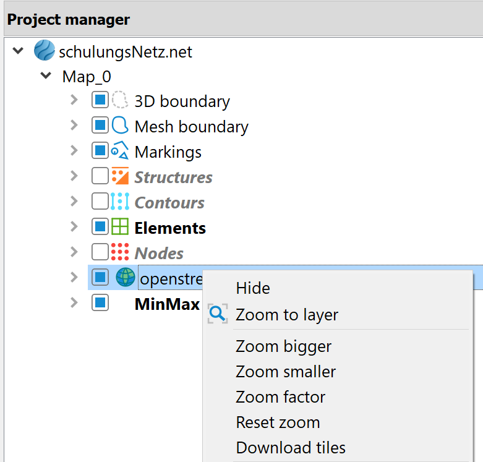Click the openstreetmap globe layer icon
Viewport: 483px width, 462px height.
click(126, 278)
